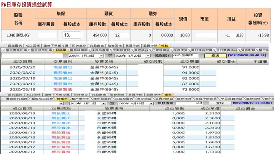Open 交割款查詢 sub-tab in the 永豐99購 panel
This screenshot has width=274, height=154.
(x=124, y=98)
